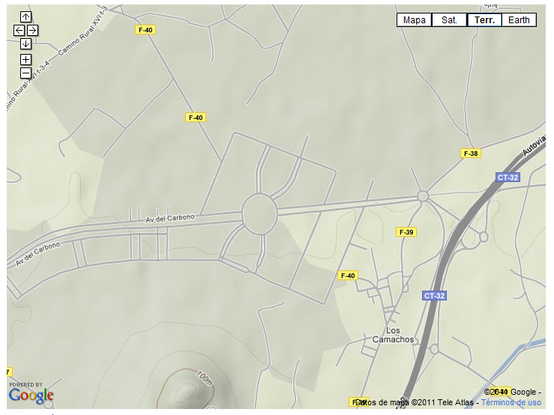The image size is (554, 415).
Task: Switch to Sat. satellite view
Action: coord(449,20)
